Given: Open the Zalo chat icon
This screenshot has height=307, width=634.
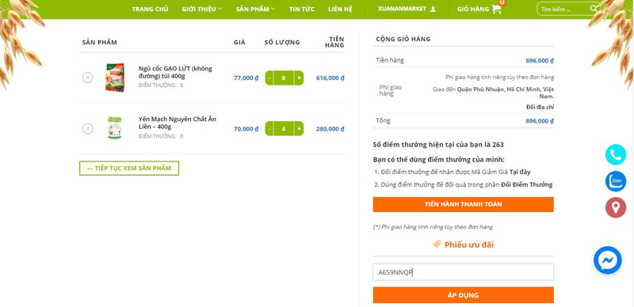Looking at the screenshot, I should (x=616, y=181).
